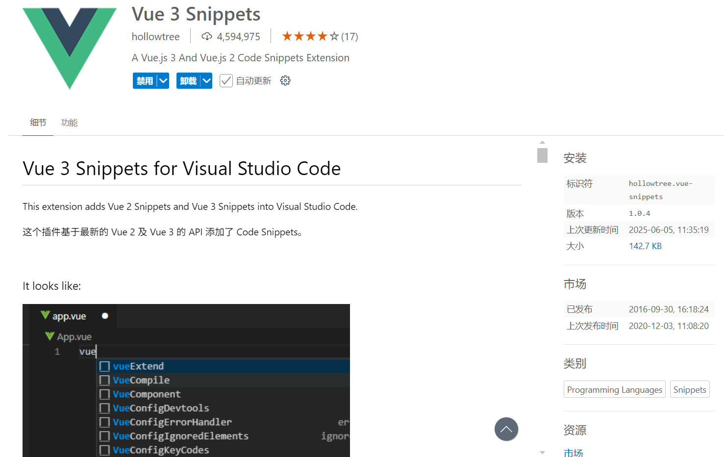Click the 类别 section heading

coord(575,363)
